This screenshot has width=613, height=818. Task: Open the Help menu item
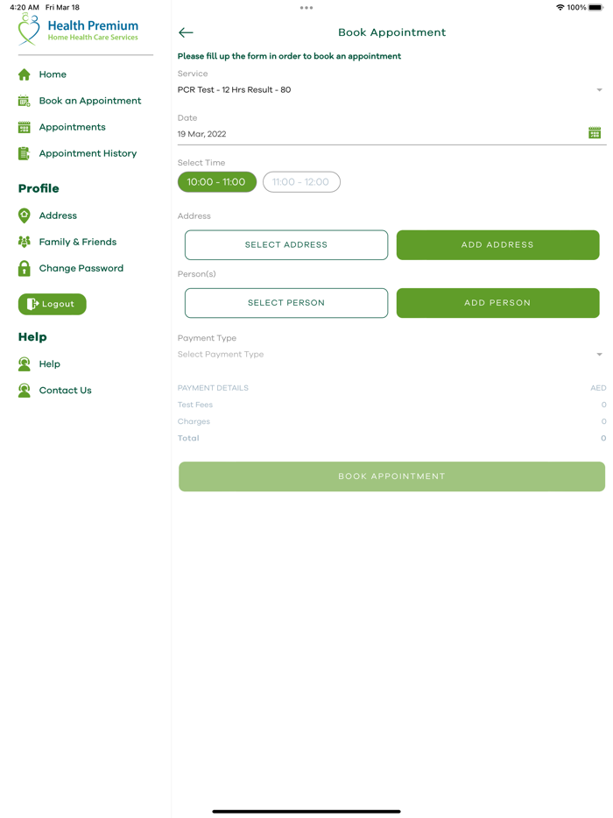[x=50, y=364]
